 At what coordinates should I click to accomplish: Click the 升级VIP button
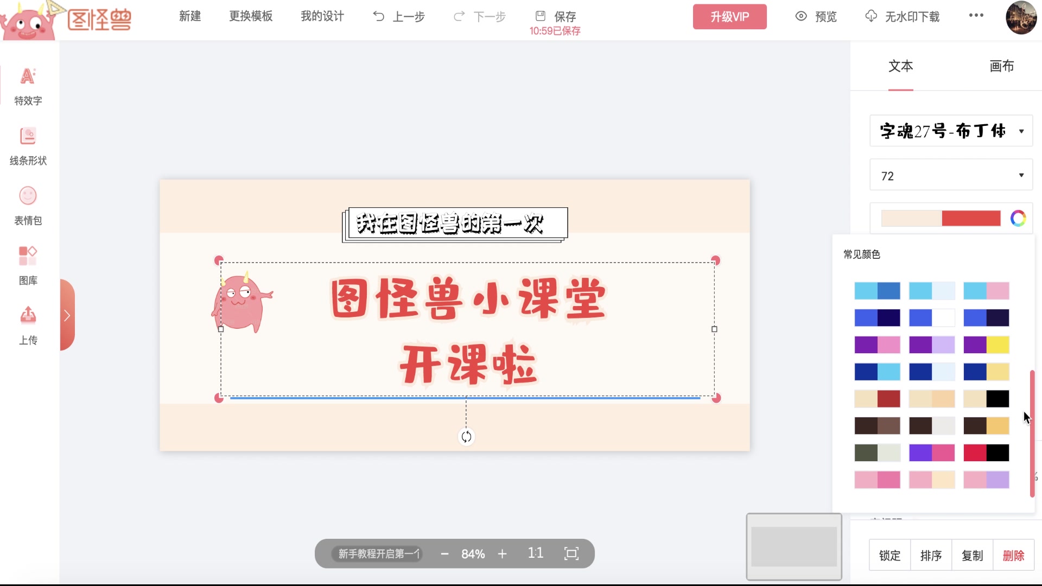coord(729,17)
